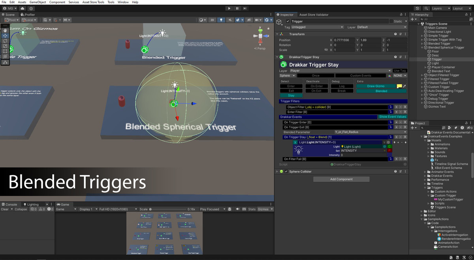474x260 pixels.
Task: Click the yellow gizmo color swatch
Action: [399, 86]
